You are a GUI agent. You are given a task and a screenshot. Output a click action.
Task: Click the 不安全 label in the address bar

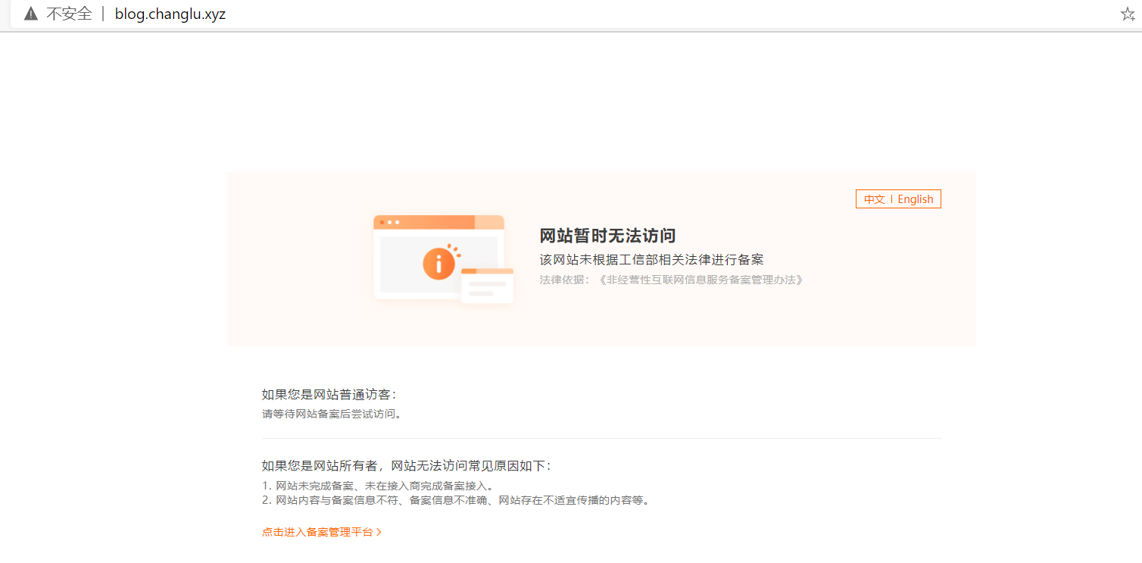69,14
